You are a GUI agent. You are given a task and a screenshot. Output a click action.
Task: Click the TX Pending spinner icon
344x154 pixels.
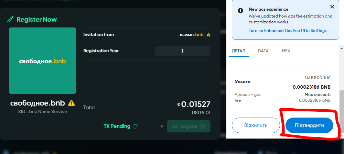coord(135,126)
